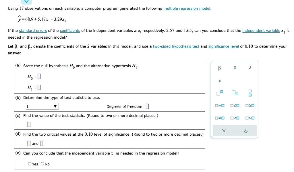Select the Yes radio button in part (e)

click(x=29, y=164)
